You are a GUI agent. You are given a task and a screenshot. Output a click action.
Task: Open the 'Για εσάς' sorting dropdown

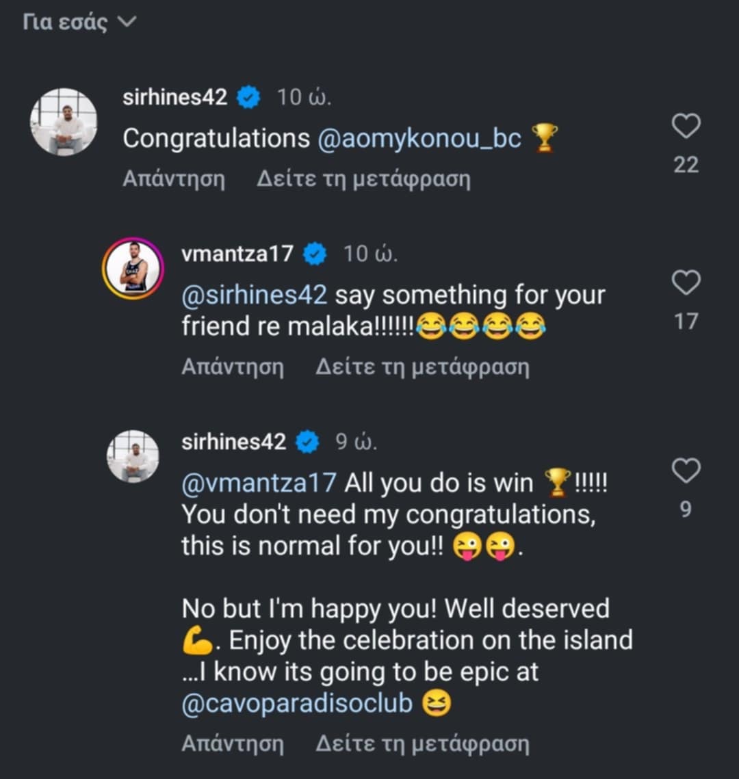79,23
